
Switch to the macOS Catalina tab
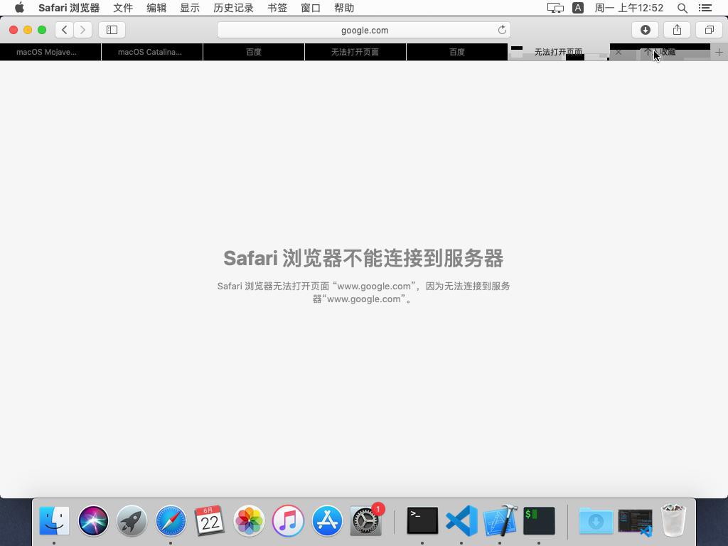pos(152,52)
